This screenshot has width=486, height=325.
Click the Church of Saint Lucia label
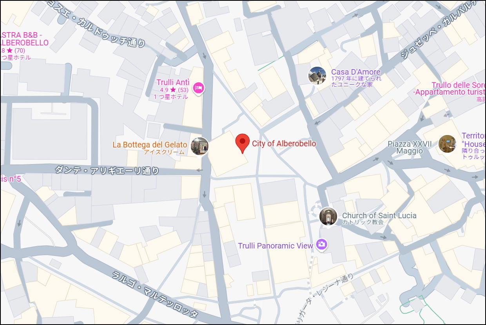pyautogui.click(x=379, y=215)
